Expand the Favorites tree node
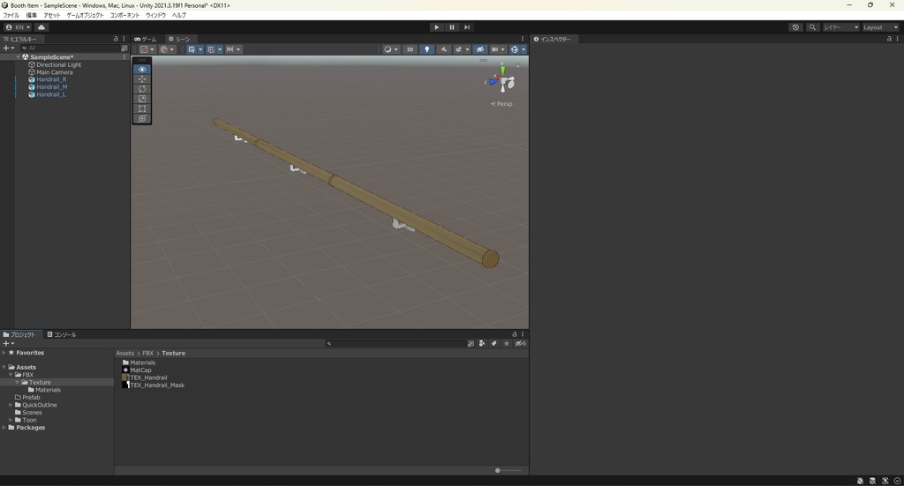904x486 pixels. [x=4, y=353]
